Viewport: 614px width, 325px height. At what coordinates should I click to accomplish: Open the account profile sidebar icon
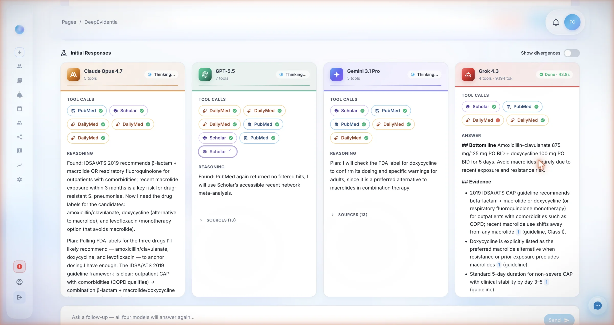pyautogui.click(x=19, y=282)
